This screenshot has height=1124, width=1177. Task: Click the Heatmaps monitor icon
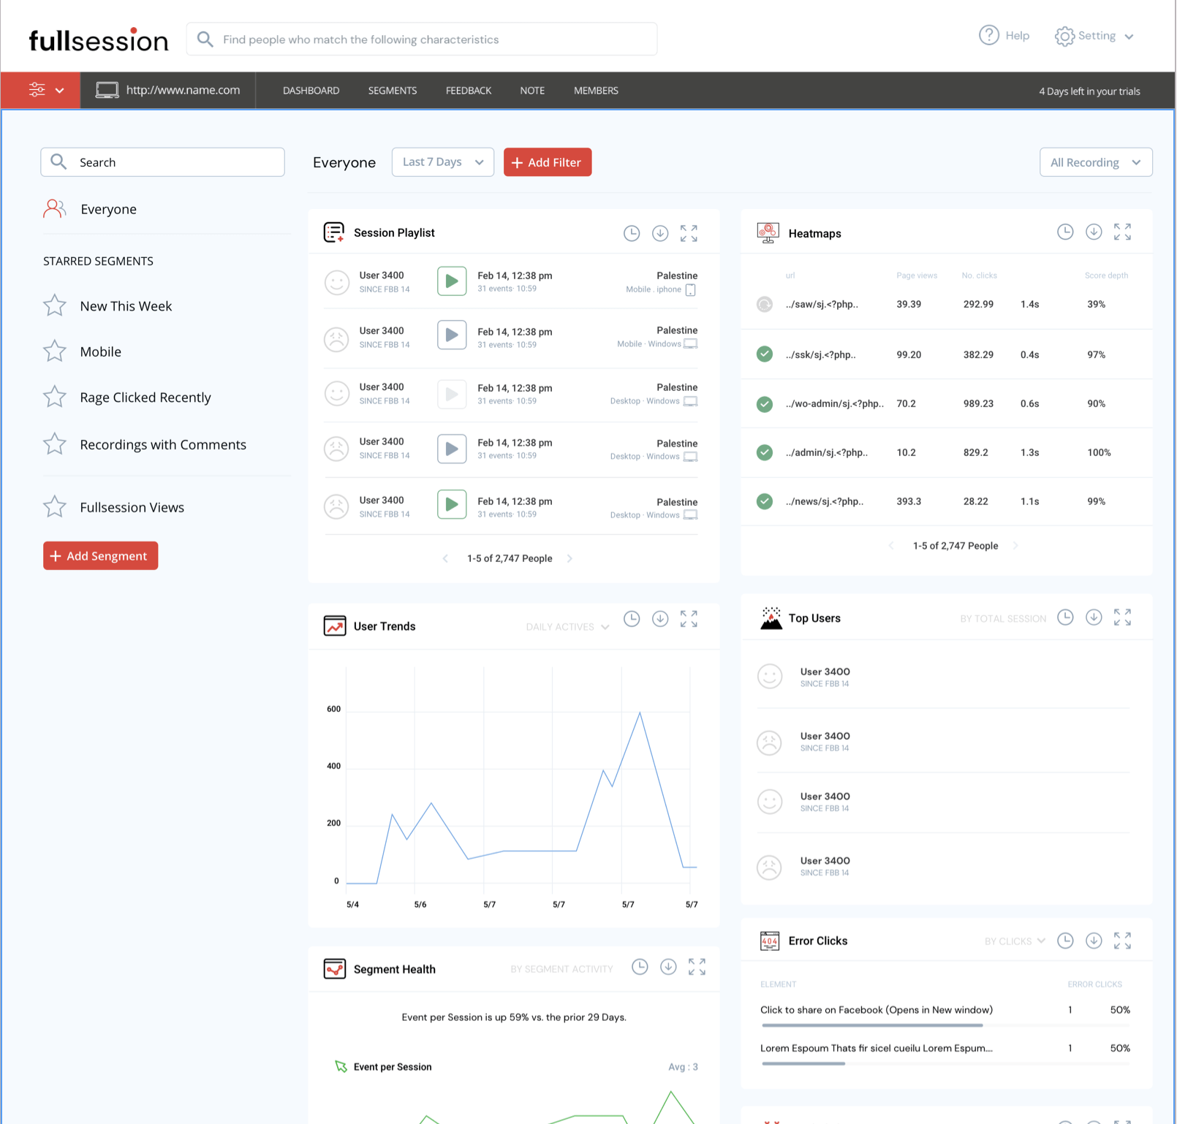click(x=768, y=233)
